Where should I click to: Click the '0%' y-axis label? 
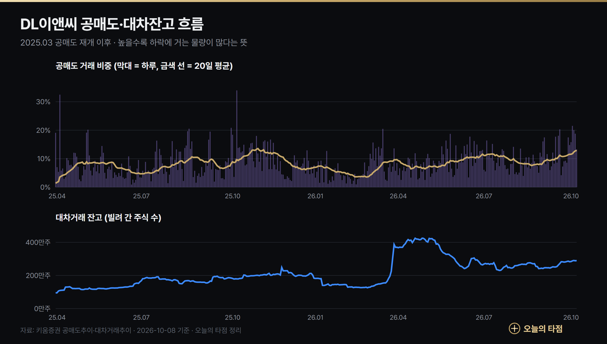point(45,187)
